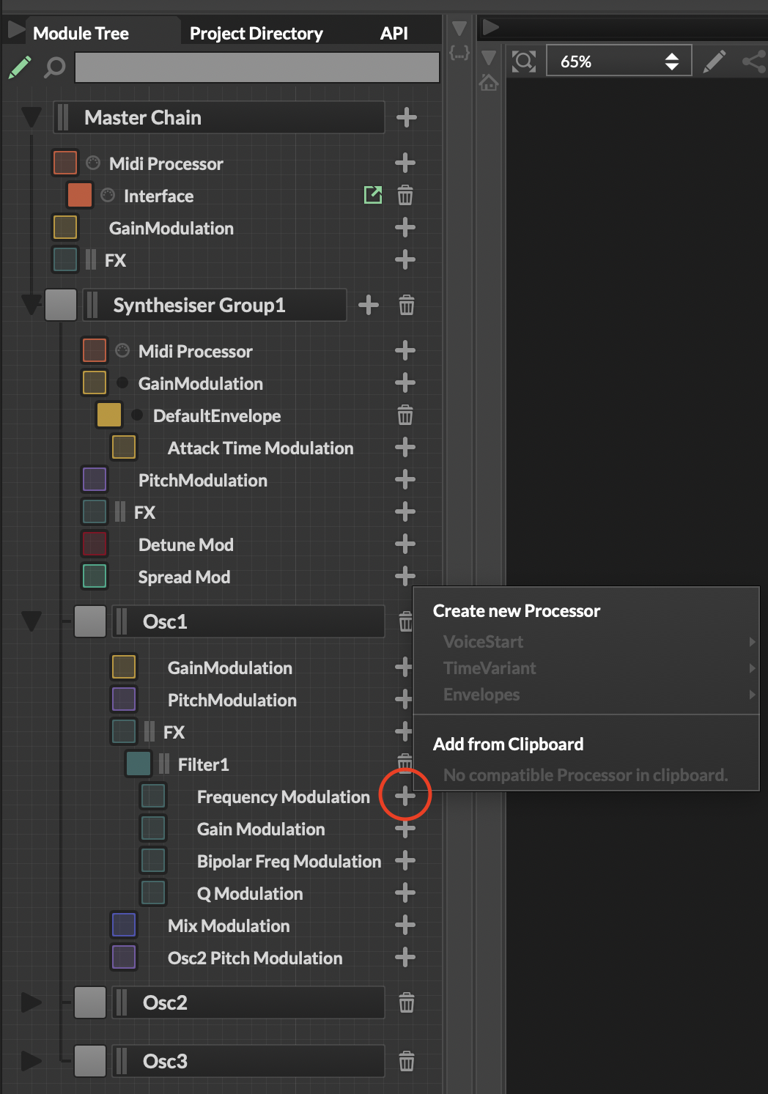The width and height of the screenshot is (768, 1094).
Task: Collapse the Osc1 tree node
Action: point(31,621)
